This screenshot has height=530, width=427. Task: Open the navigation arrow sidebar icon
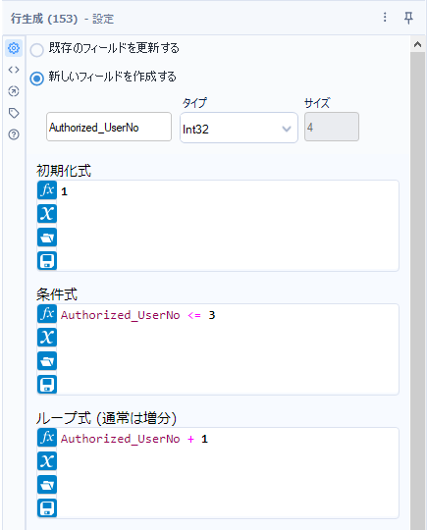click(14, 91)
